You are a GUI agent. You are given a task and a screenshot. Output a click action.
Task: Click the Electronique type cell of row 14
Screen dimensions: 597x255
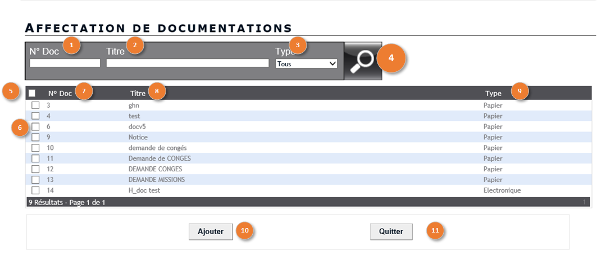pos(502,190)
